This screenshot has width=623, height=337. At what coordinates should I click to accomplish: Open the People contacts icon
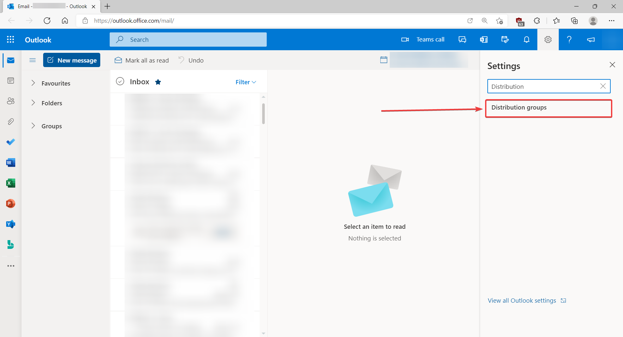(11, 101)
